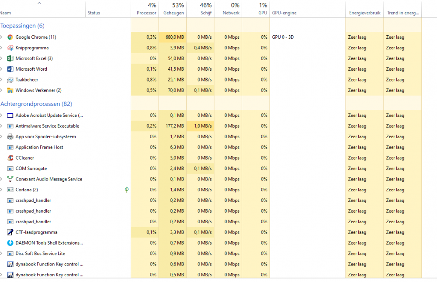Image resolution: width=437 pixels, height=282 pixels.
Task: Click the Windows Verkenner folder icon
Action: pyautogui.click(x=10, y=90)
